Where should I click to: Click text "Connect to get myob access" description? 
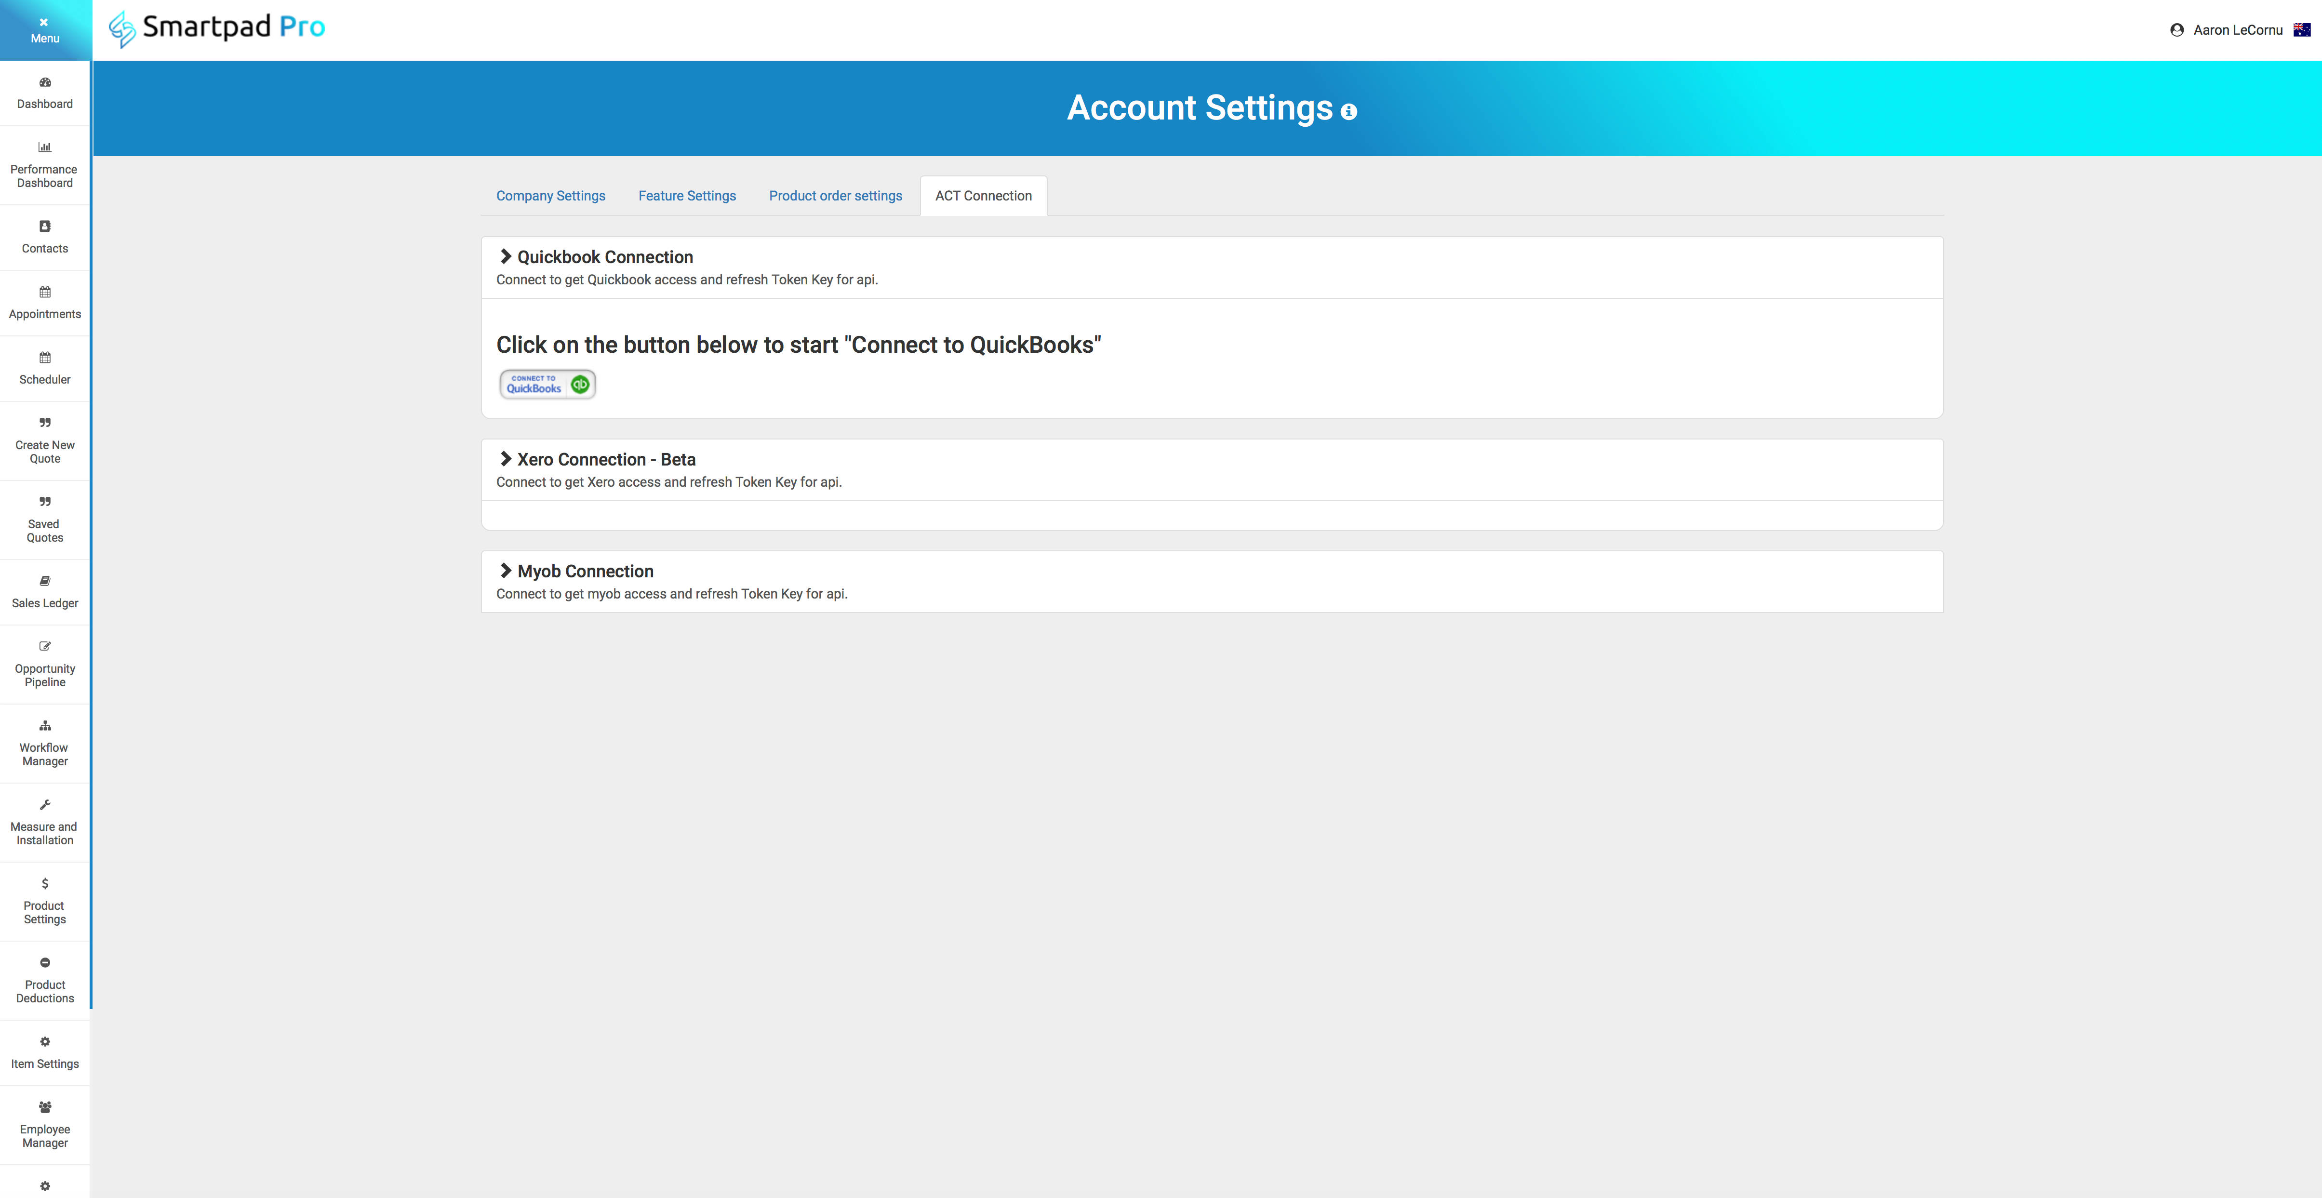(671, 594)
